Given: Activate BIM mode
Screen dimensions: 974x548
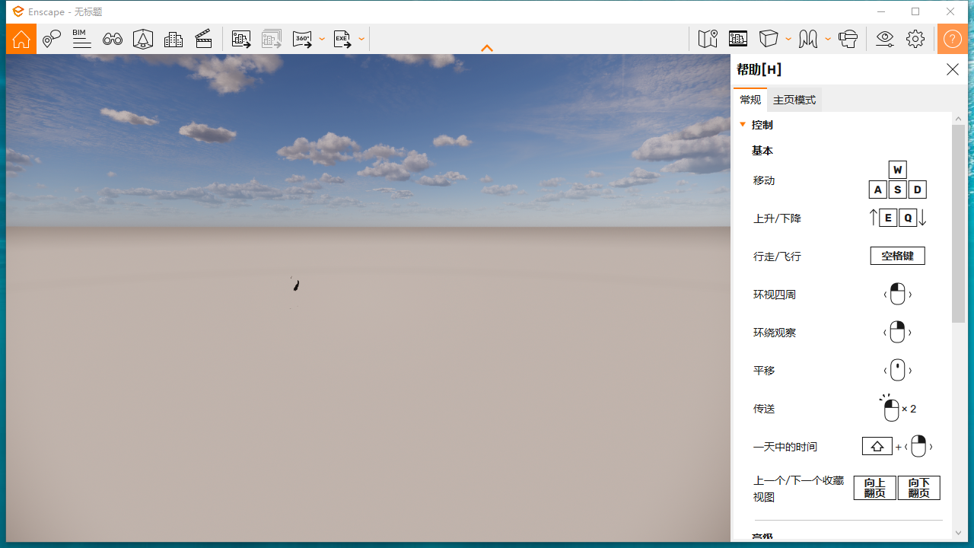Looking at the screenshot, I should (81, 39).
